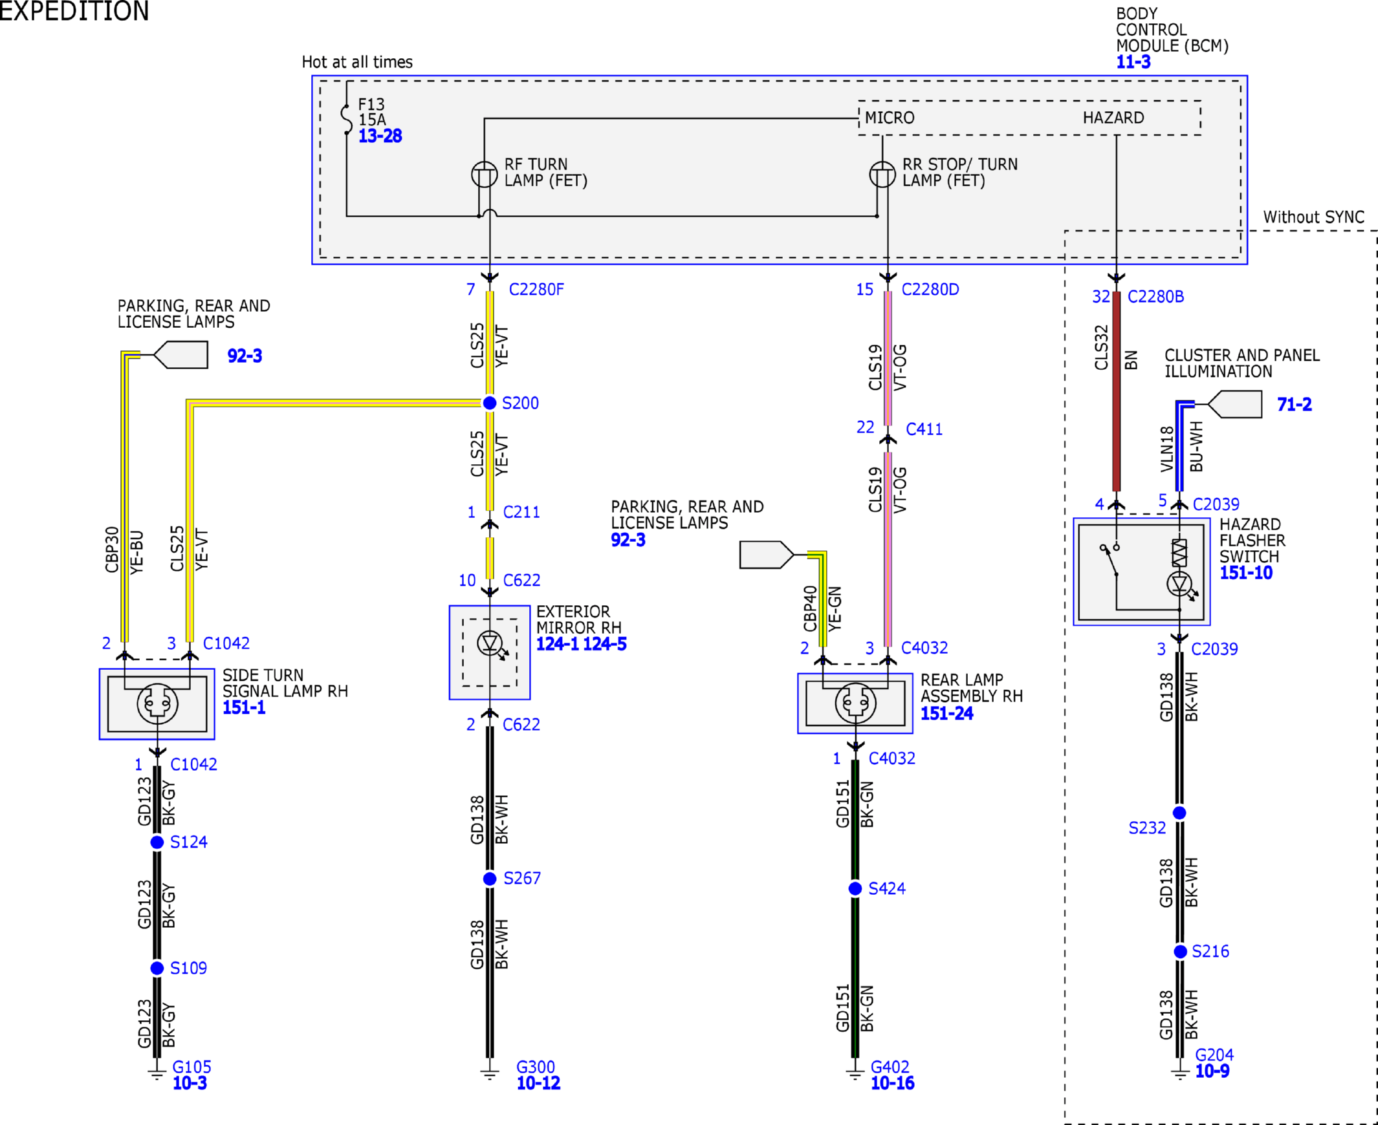
Task: Click C2039 label at pin 5
Action: click(x=1216, y=504)
